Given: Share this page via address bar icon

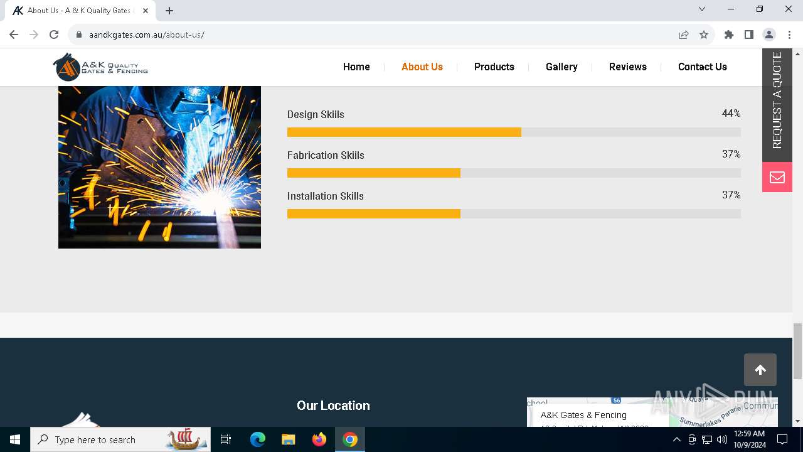Looking at the screenshot, I should tap(684, 35).
